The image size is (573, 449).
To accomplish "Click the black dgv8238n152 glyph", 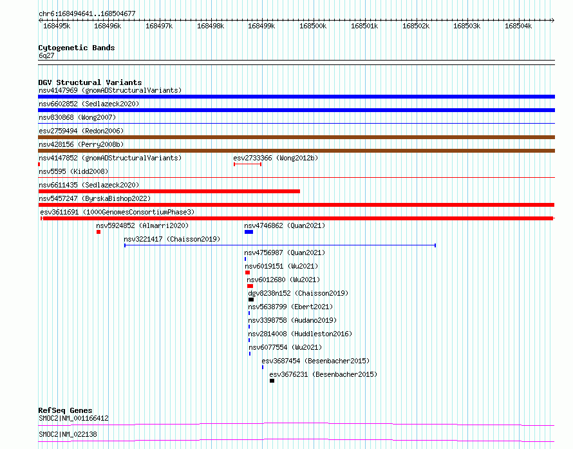I will click(251, 300).
